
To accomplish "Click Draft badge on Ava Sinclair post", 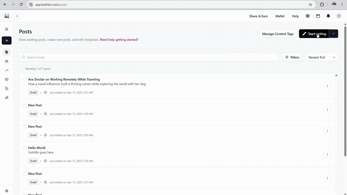I will click(33, 93).
